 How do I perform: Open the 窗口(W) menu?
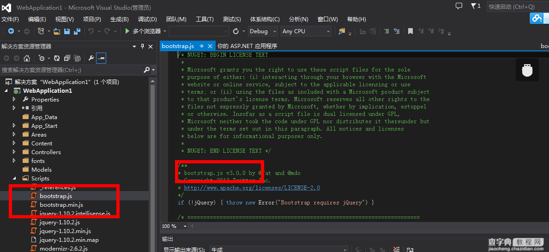(x=328, y=19)
